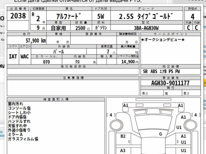Select inspector note ハンドルすれ
Viewport: 206px width, 154px height.
click(x=19, y=121)
